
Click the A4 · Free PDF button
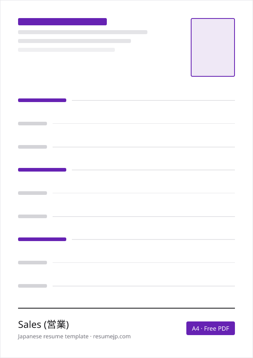coord(210,328)
